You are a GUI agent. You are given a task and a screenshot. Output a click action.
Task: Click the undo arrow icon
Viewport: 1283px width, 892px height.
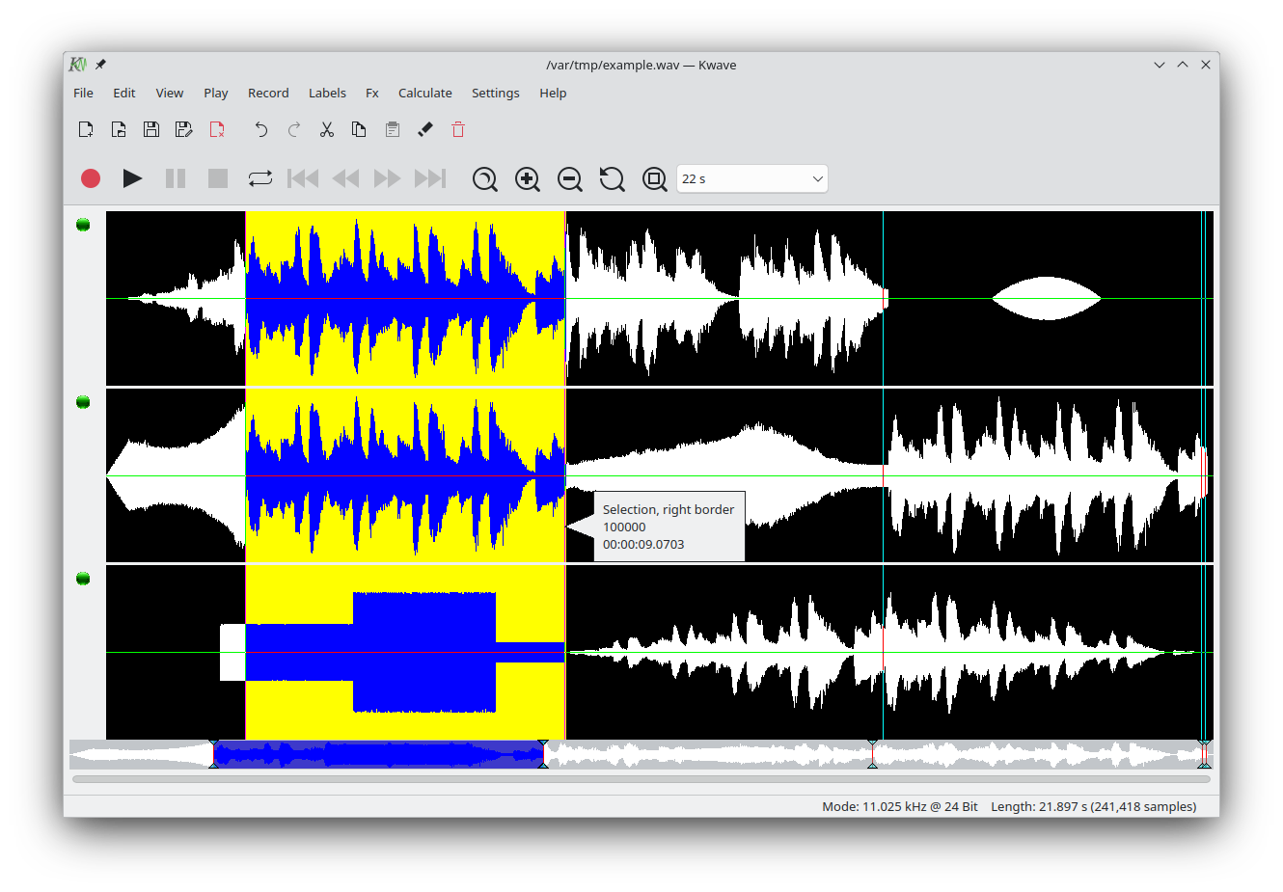coord(260,129)
